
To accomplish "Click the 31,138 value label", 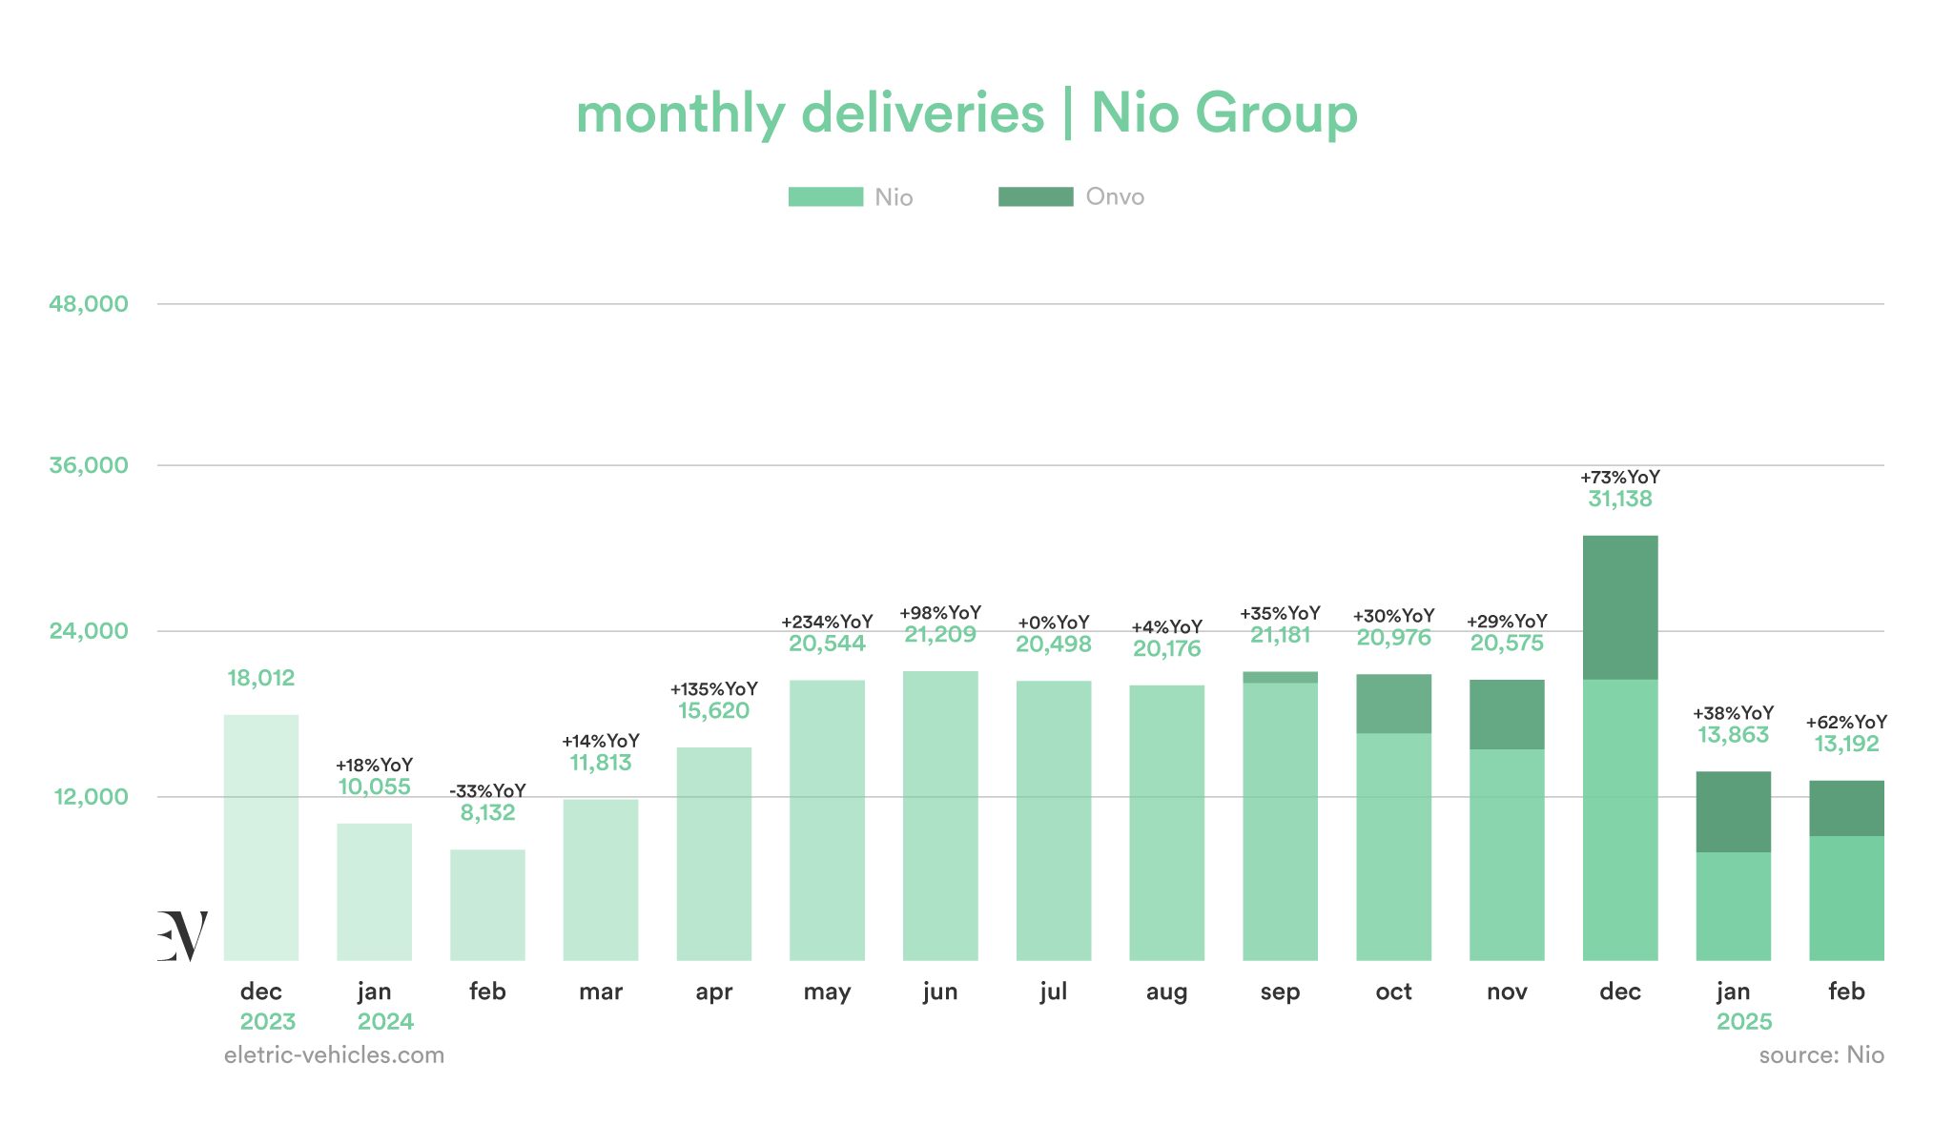I will pos(1620,499).
